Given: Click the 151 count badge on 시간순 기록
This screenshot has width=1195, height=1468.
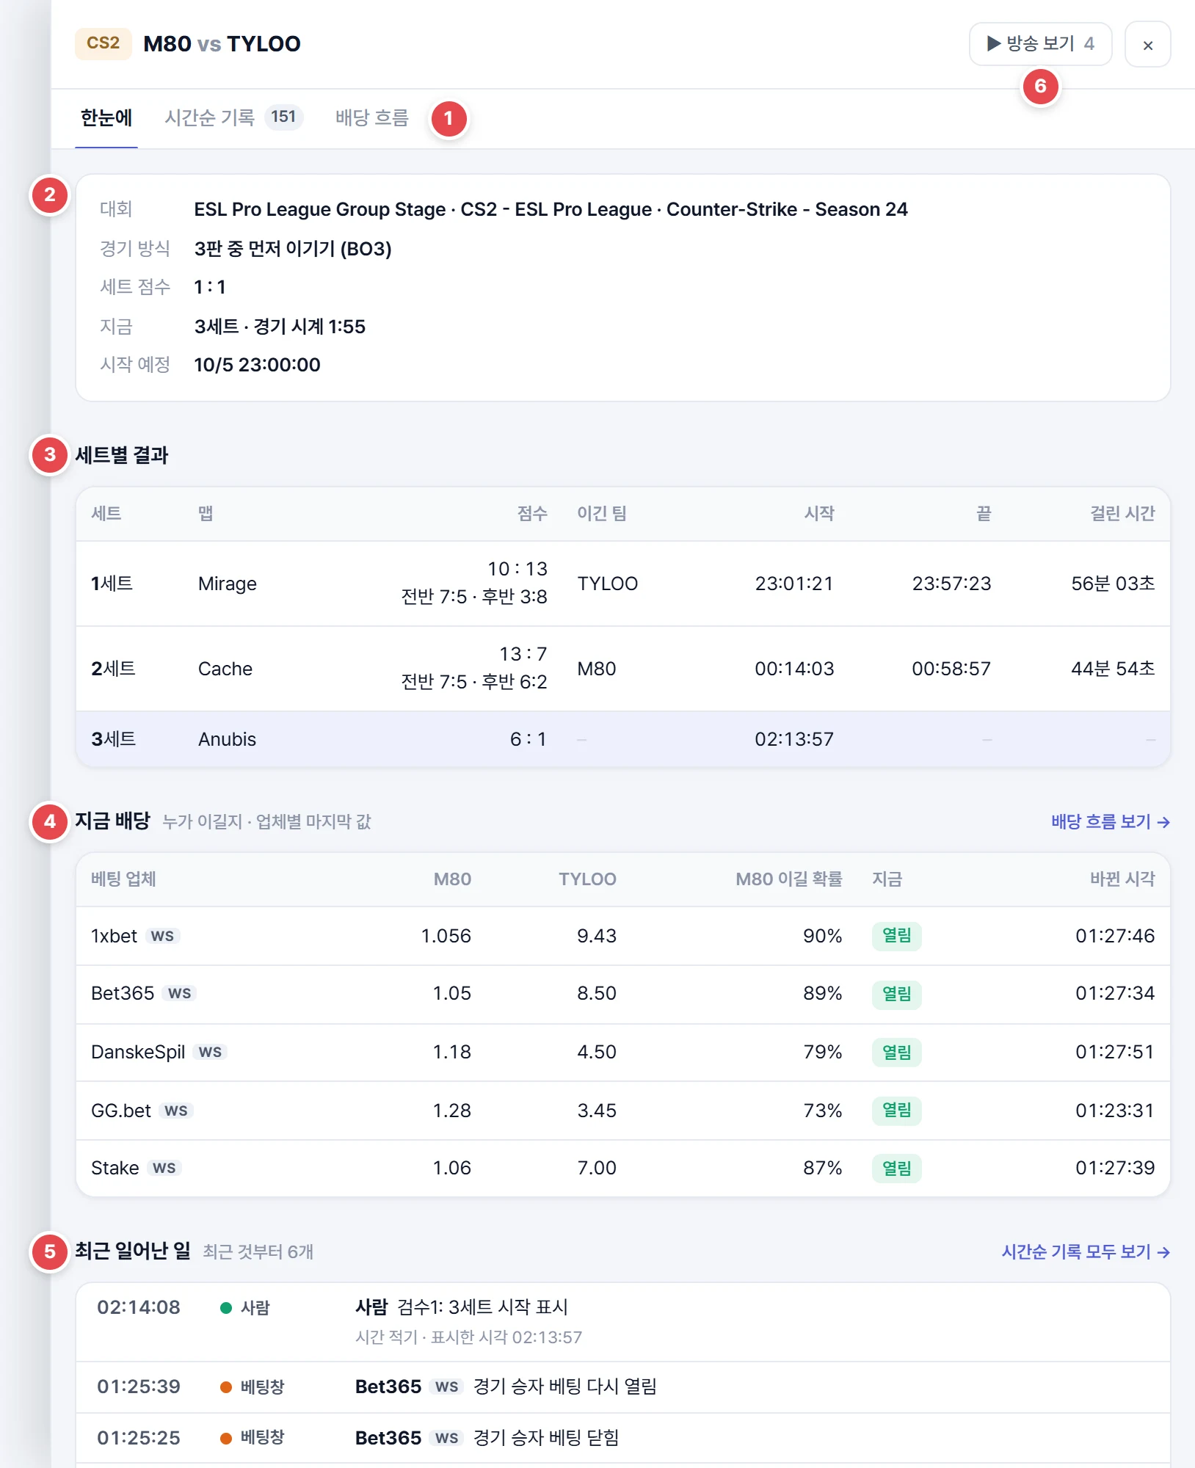Looking at the screenshot, I should click(x=283, y=117).
